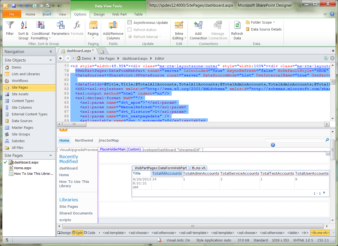
Task: Collapse the Navigation pane
Action: (x=51, y=52)
